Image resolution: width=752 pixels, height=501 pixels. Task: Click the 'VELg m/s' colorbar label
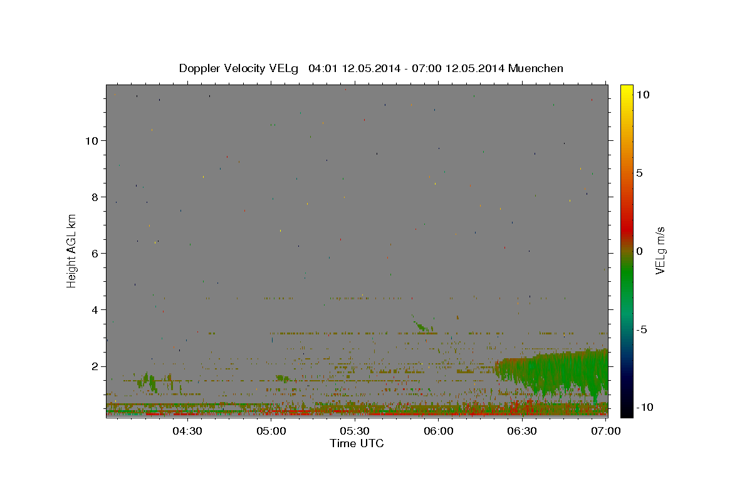660,251
